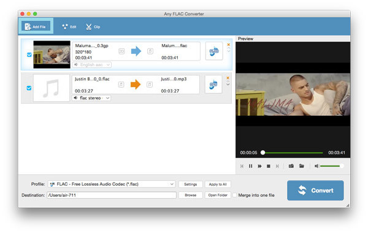Move Justin row up with the arrow

228,82
